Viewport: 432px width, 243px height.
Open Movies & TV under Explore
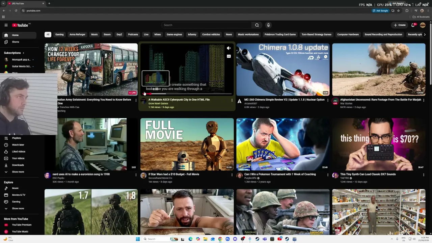(x=19, y=195)
